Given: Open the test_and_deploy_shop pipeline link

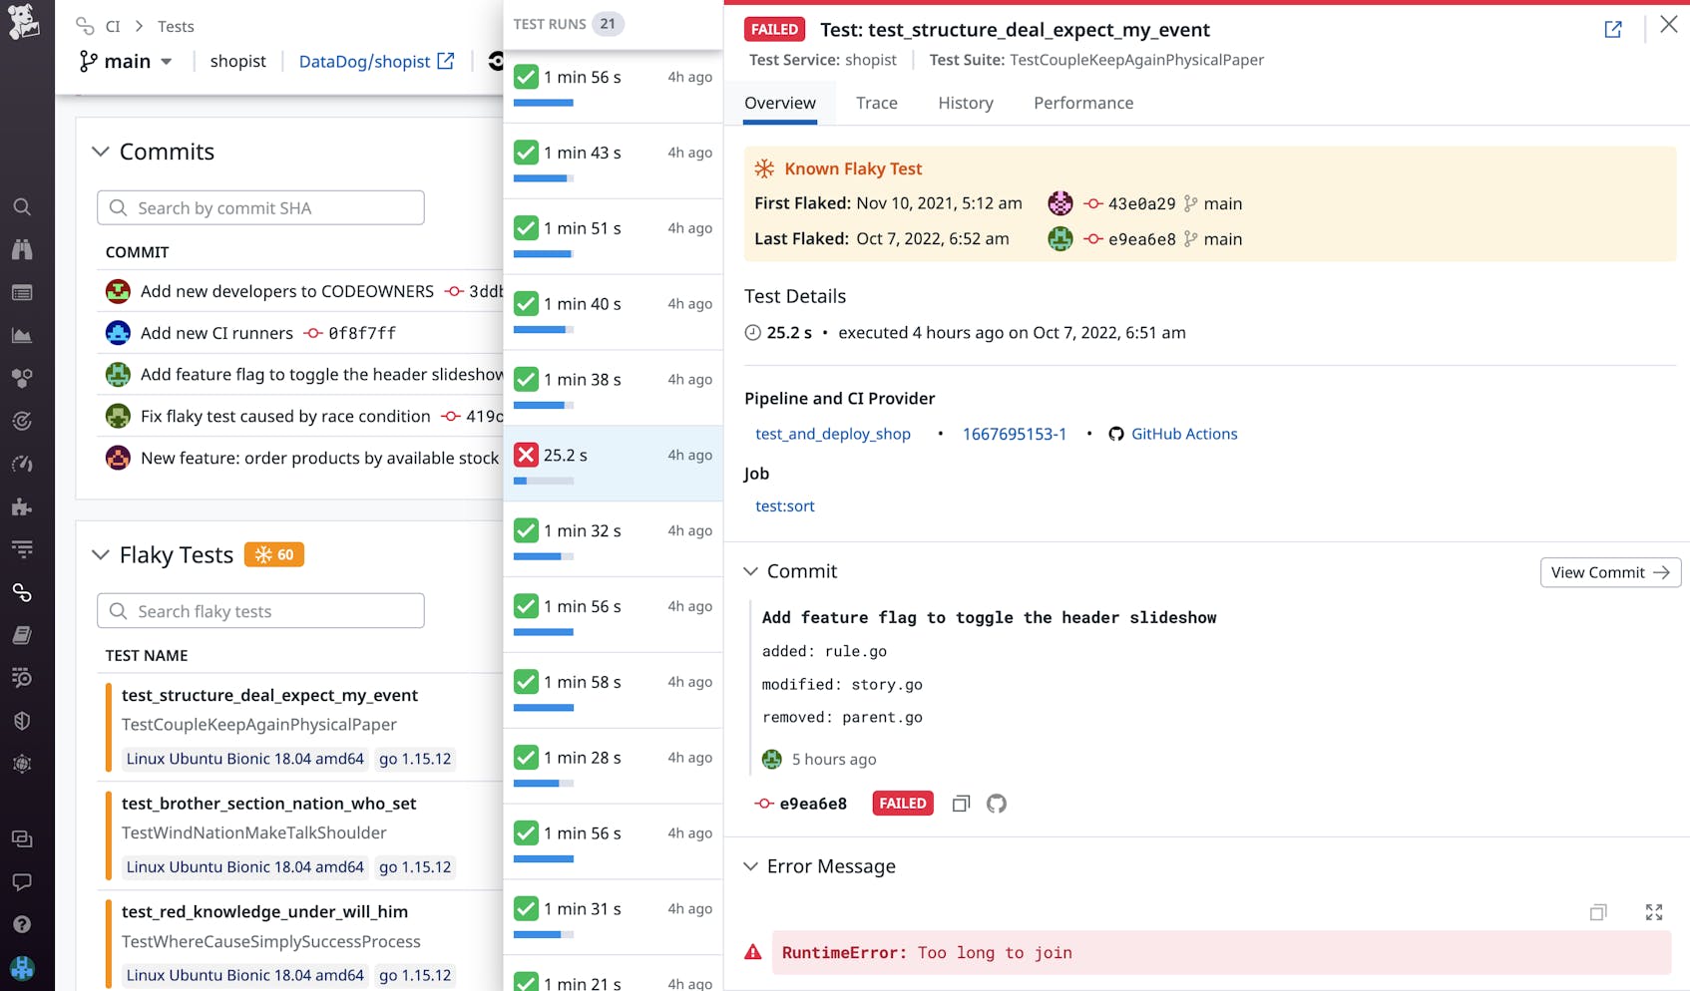Looking at the screenshot, I should click(x=832, y=434).
